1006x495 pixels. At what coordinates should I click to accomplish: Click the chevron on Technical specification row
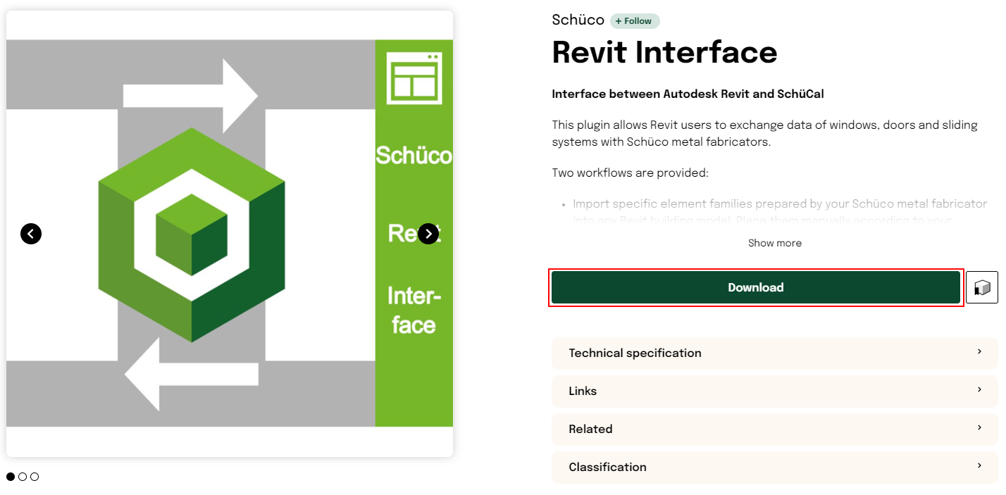coord(979,352)
